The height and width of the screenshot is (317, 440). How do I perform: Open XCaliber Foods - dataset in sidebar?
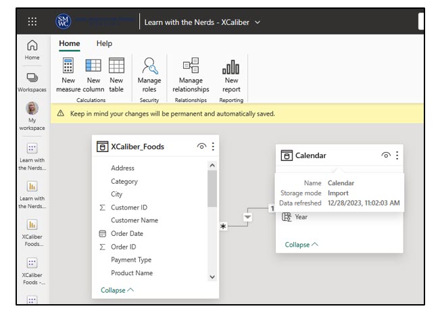tap(32, 271)
